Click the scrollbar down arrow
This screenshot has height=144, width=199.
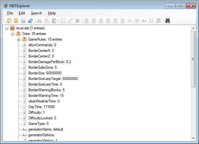pos(193,138)
